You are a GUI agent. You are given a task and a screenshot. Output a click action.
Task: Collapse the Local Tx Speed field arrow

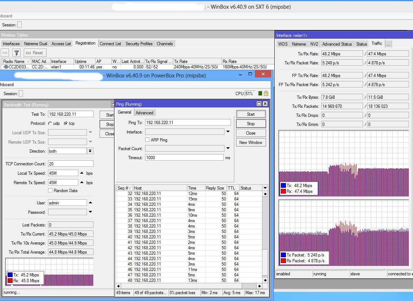tap(82, 173)
